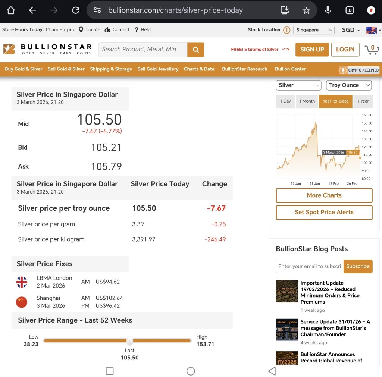Screen dimensions: 382x377
Task: Click Set Spot Price Alerts button
Action: pyautogui.click(x=324, y=212)
